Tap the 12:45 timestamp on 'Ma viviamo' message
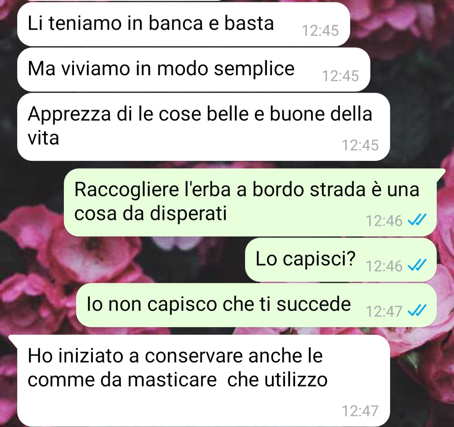This screenshot has height=427, width=454. 340,76
